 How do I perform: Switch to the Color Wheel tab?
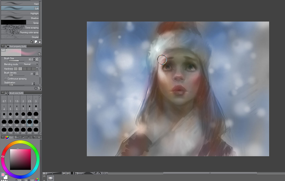point(7,138)
